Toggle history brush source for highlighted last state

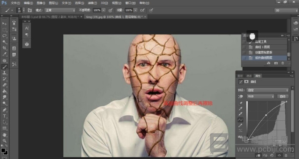(244, 58)
